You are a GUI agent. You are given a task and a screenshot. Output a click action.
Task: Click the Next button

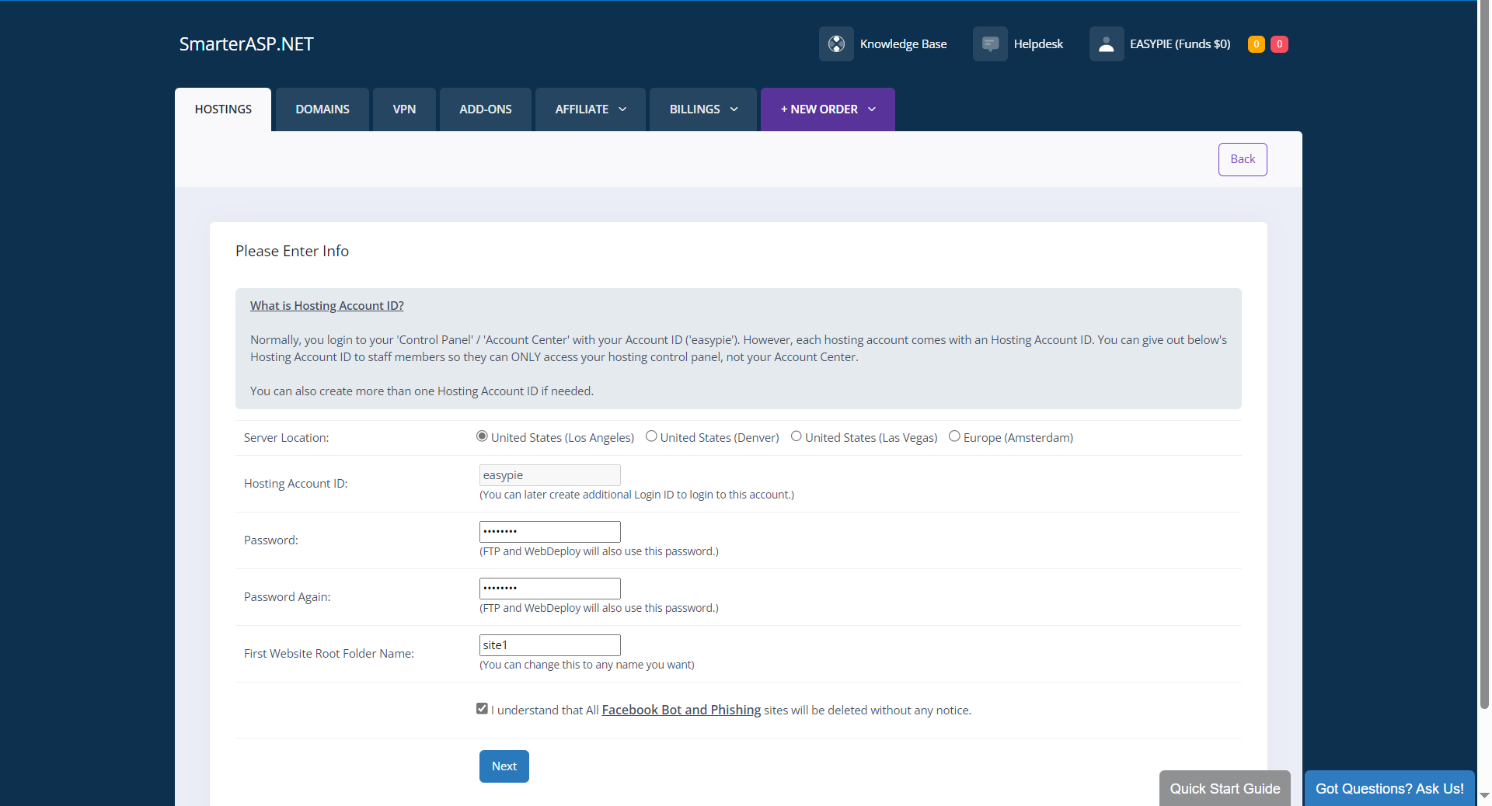tap(504, 766)
